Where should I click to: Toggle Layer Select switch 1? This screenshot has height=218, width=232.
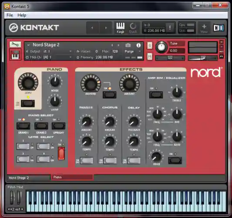click(x=23, y=146)
